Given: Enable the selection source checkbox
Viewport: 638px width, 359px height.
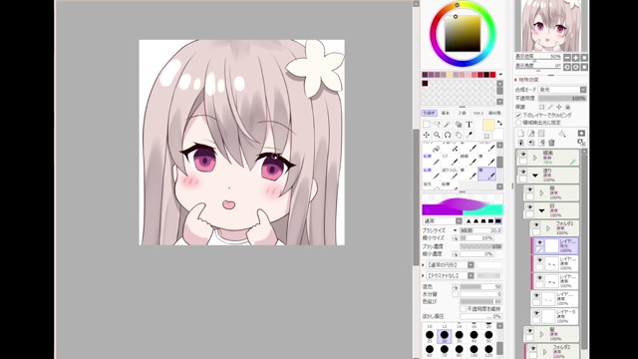Looking at the screenshot, I should (518, 122).
